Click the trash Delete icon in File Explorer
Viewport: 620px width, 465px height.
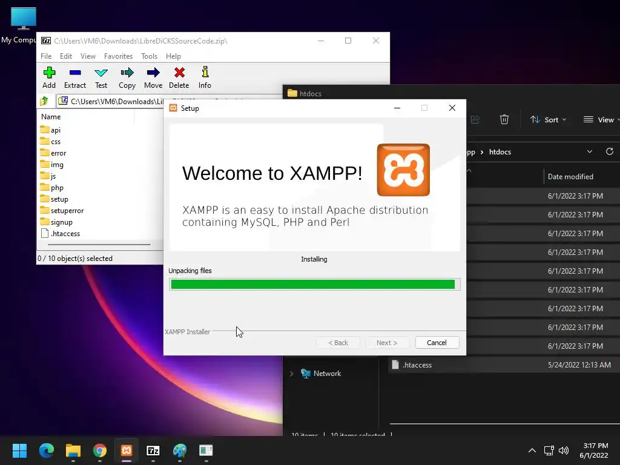[504, 119]
